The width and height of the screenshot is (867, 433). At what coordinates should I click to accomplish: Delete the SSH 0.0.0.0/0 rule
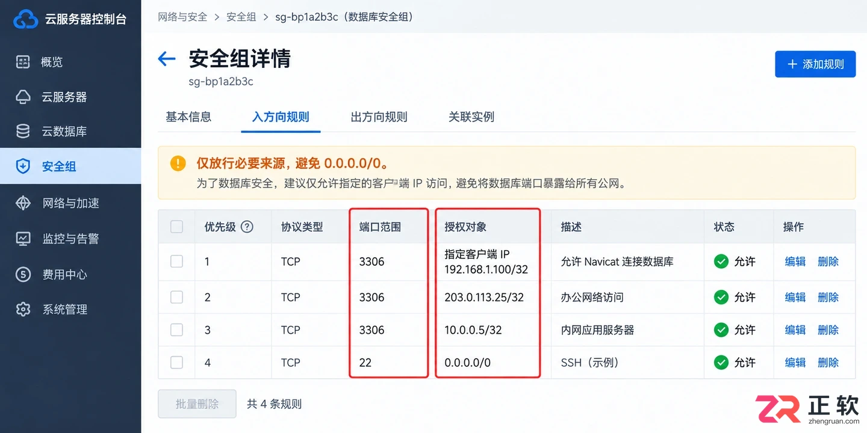click(x=828, y=363)
